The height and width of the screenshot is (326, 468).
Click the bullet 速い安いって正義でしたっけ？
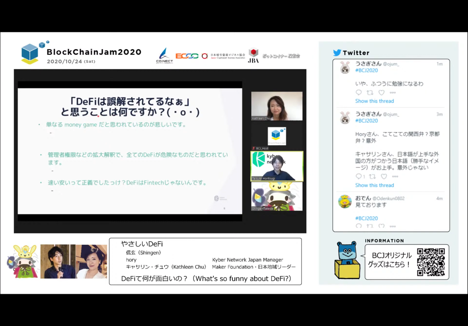tap(127, 182)
